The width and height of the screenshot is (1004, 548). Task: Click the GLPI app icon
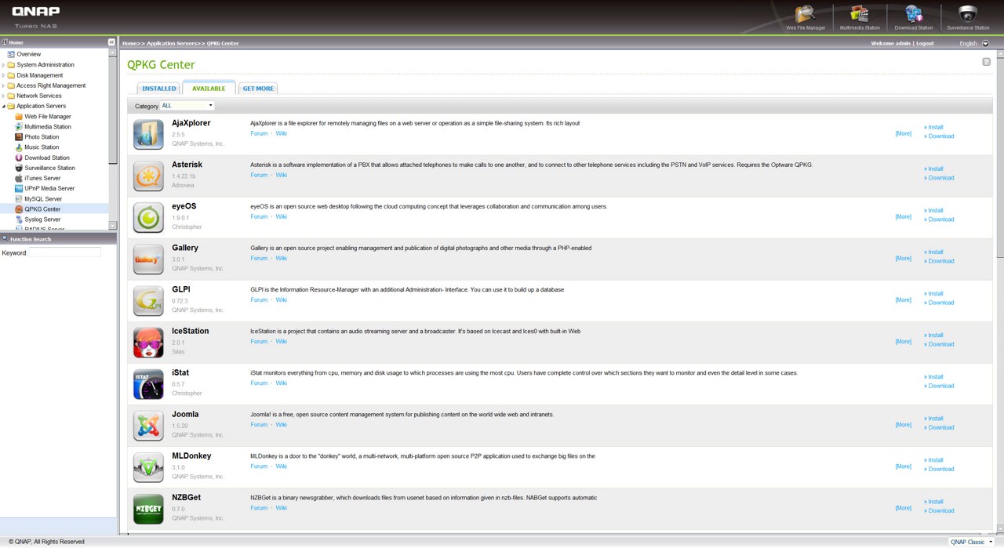(148, 300)
